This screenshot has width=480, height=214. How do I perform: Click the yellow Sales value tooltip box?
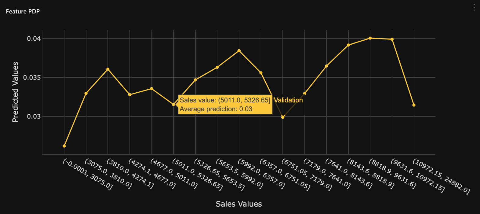225,105
